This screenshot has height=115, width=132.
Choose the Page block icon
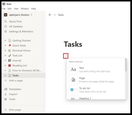pos(73,80)
